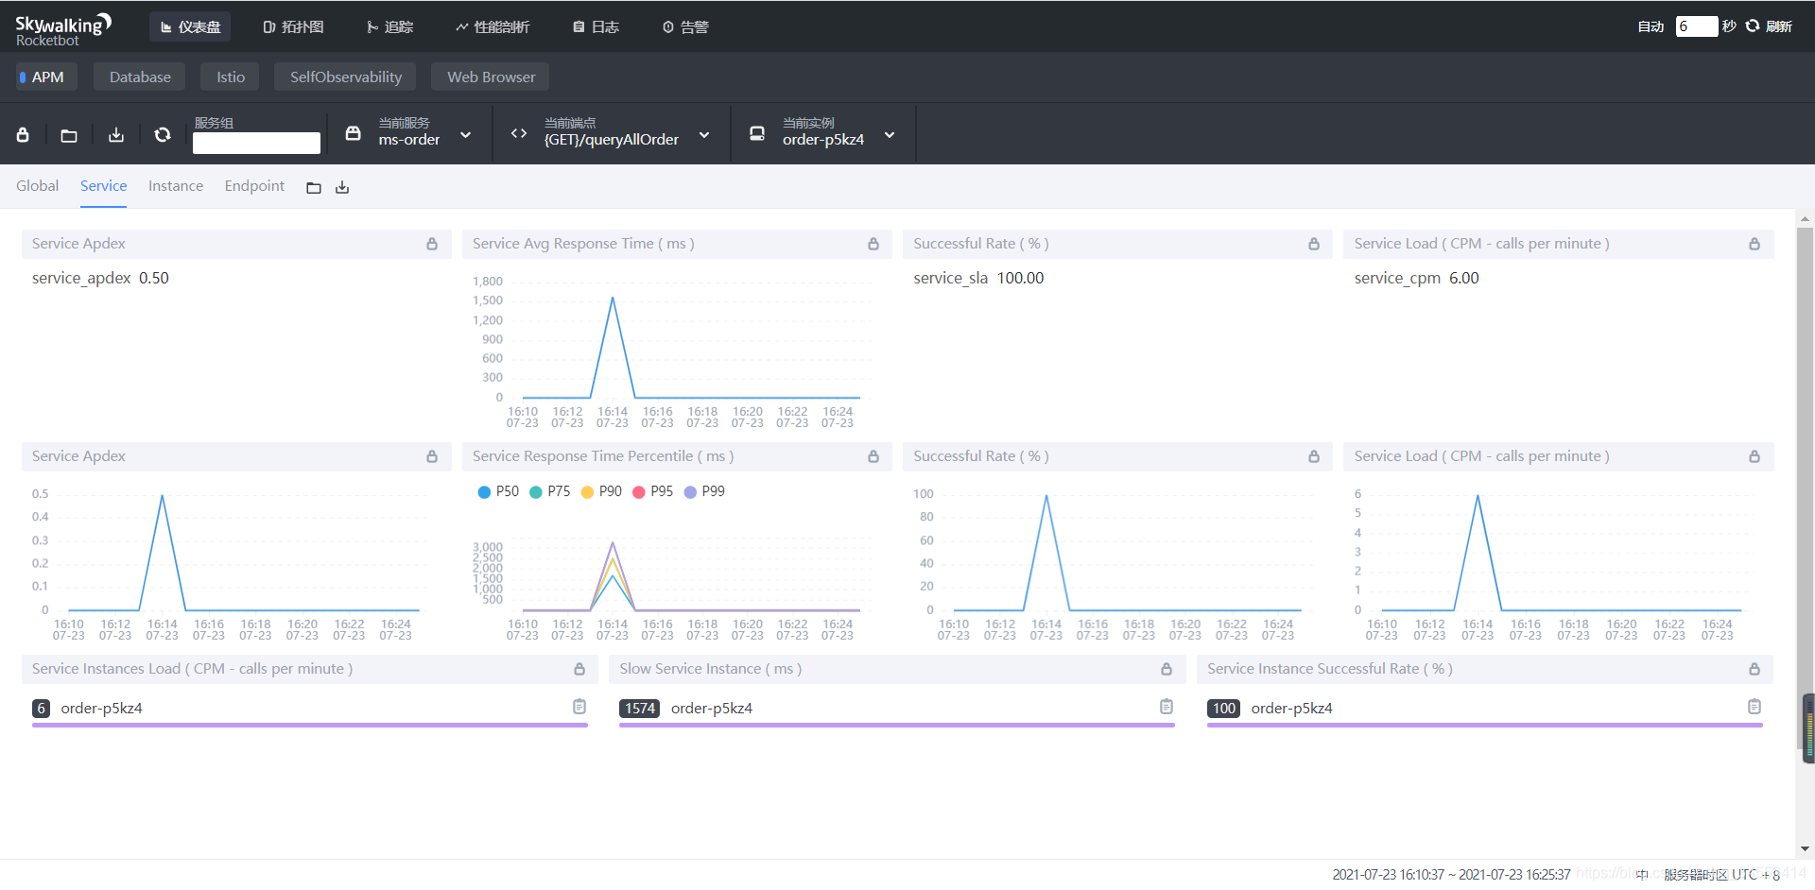Switch to the Global tab

point(37,186)
